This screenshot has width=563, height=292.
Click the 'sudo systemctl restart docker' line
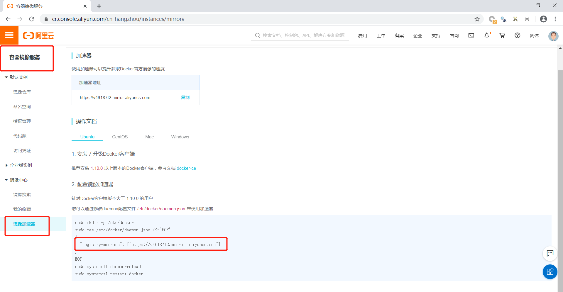109,274
